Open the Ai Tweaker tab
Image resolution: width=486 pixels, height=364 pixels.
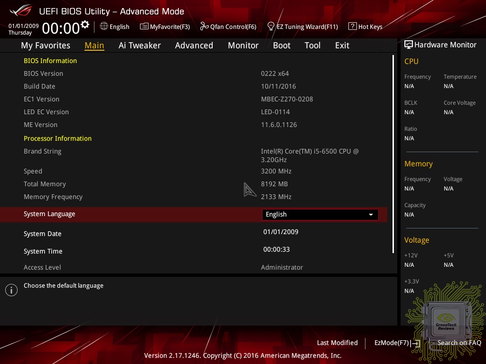coord(140,45)
